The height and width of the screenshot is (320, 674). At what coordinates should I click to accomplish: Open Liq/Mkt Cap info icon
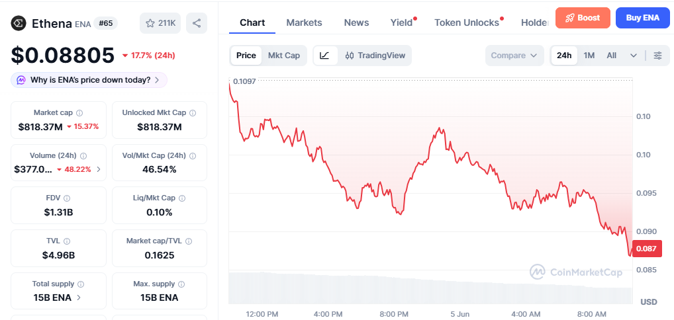182,198
